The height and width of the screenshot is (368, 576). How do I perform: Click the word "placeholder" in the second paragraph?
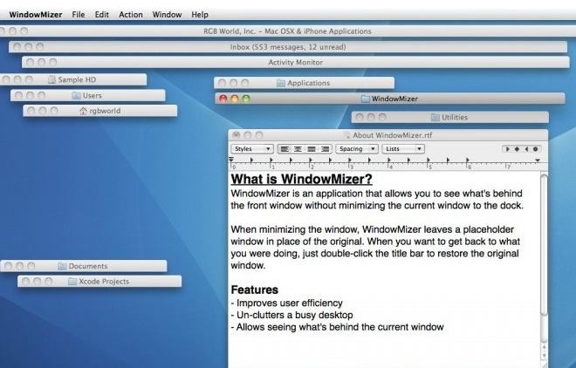pos(488,229)
